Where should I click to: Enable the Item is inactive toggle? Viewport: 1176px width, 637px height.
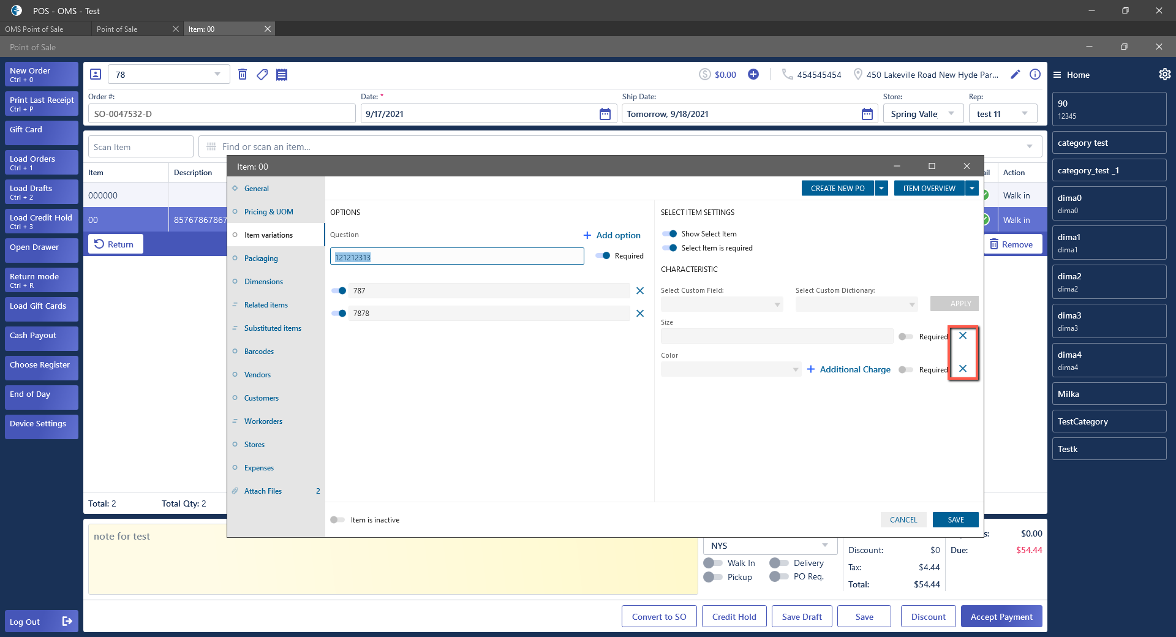pos(337,520)
